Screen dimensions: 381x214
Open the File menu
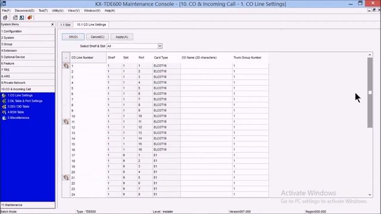point(6,11)
